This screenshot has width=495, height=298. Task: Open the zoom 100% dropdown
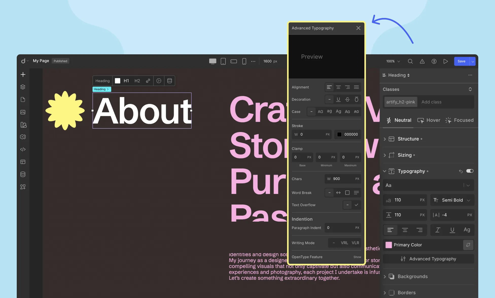(x=393, y=61)
